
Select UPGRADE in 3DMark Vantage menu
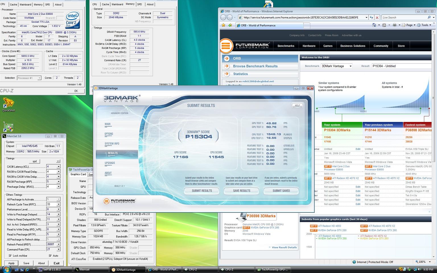pyautogui.click(x=110, y=163)
